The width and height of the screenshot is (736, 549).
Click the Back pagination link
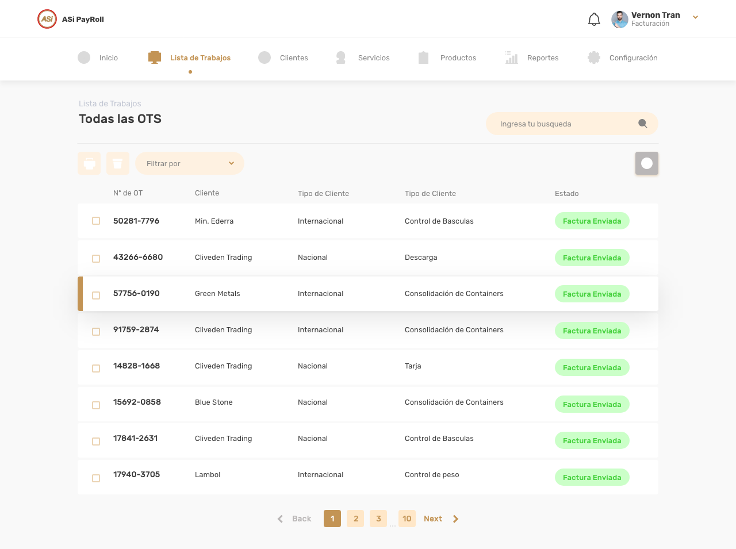[x=301, y=519]
